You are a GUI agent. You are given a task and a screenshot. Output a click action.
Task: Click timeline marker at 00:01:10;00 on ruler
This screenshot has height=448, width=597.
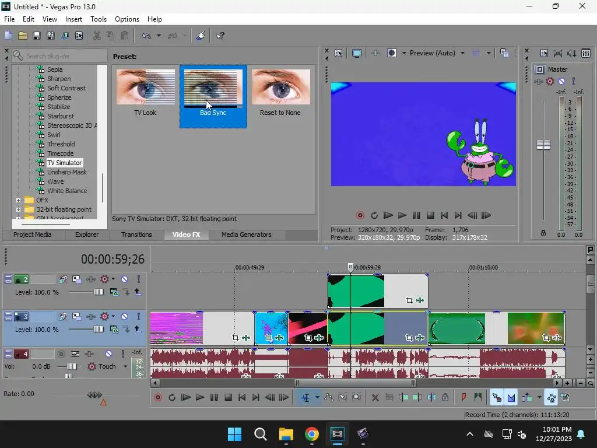pos(483,267)
